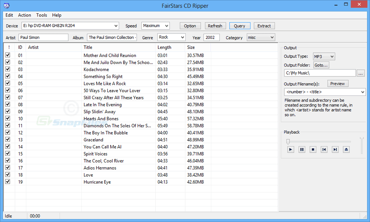Viewport: 370px width, 222px height.
Task: Skip to the previous track
Action: [324, 149]
